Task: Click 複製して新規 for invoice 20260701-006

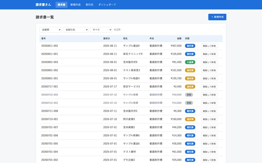Action: [x=209, y=135]
